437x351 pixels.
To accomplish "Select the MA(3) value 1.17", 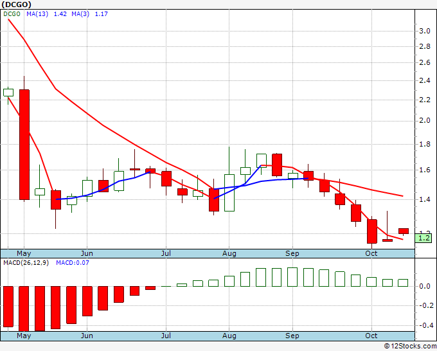I will (x=101, y=14).
